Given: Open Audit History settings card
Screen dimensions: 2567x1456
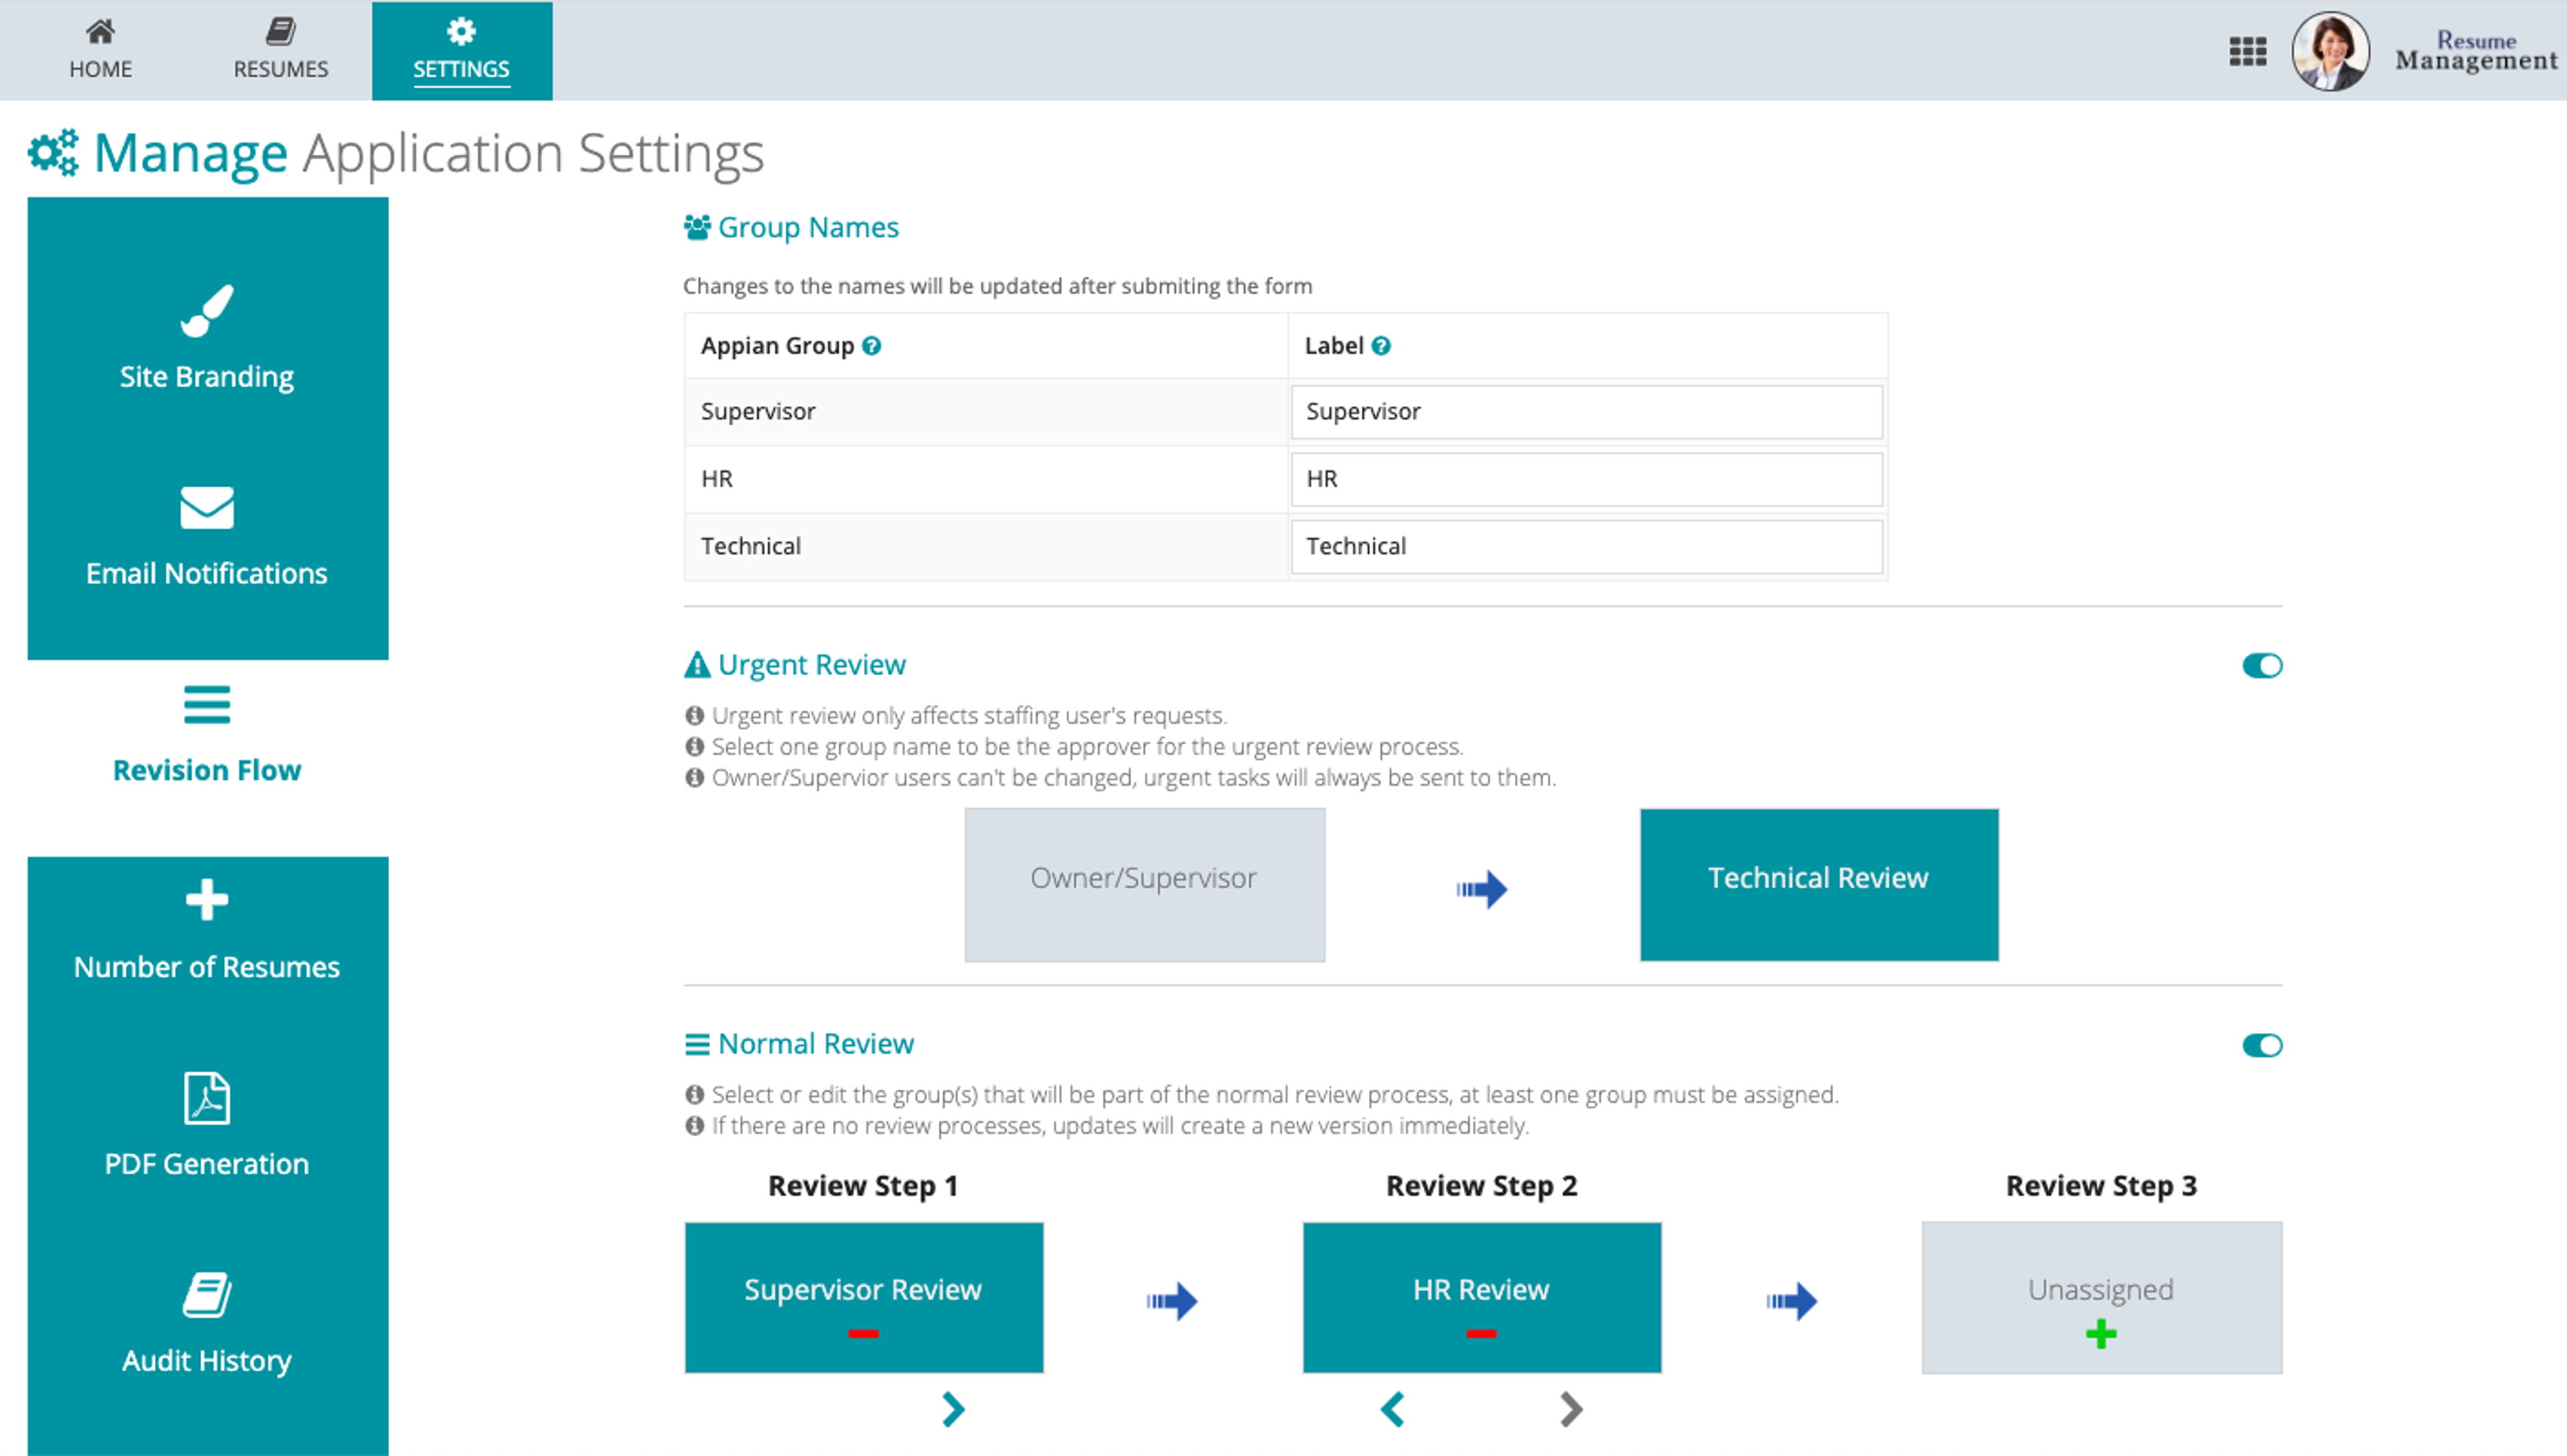Looking at the screenshot, I should pyautogui.click(x=207, y=1322).
